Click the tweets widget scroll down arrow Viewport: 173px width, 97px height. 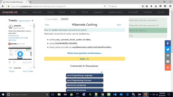34,67
